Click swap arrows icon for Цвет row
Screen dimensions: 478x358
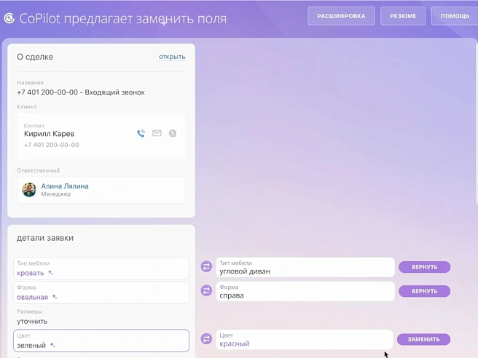[206, 339]
